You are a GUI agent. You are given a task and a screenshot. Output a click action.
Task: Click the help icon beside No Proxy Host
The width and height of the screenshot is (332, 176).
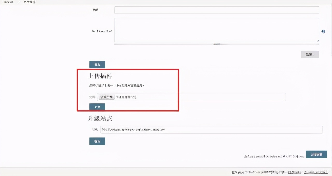click(323, 31)
